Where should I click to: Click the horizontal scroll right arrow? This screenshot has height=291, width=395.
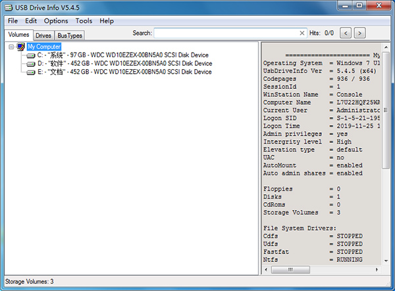click(x=377, y=269)
